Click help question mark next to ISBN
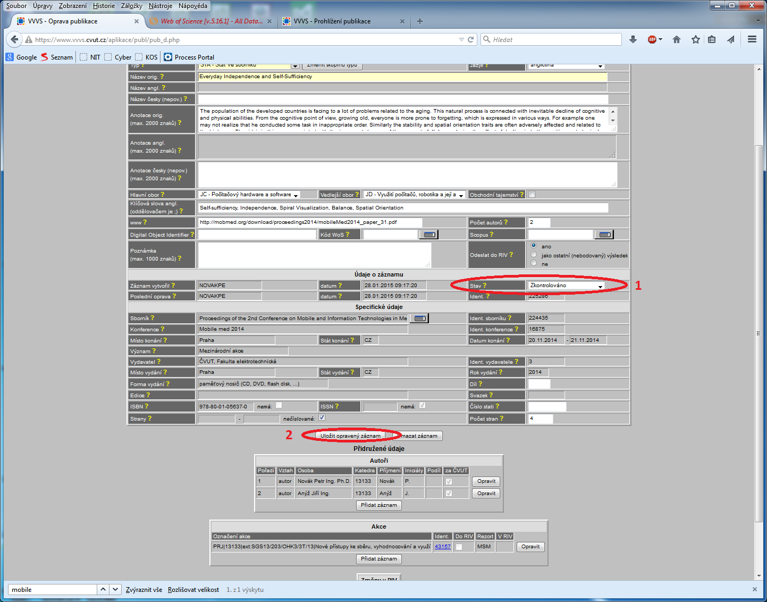 click(x=147, y=406)
